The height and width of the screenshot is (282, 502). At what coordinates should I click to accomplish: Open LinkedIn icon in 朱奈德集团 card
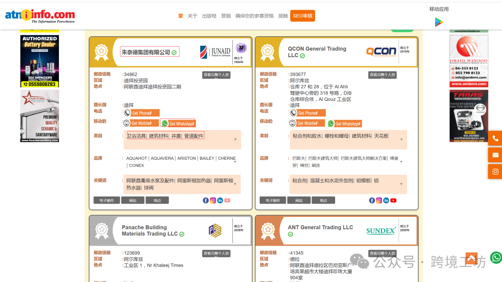click(x=220, y=200)
